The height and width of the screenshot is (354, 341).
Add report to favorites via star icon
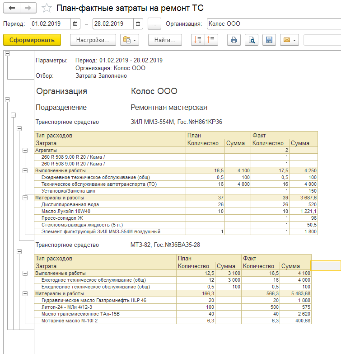47,8
